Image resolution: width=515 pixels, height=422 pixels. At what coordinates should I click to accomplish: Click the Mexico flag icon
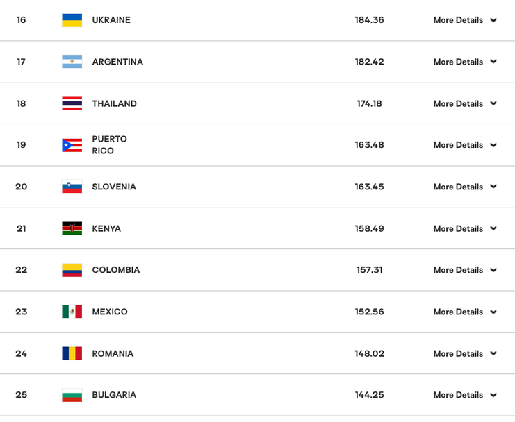(x=72, y=312)
